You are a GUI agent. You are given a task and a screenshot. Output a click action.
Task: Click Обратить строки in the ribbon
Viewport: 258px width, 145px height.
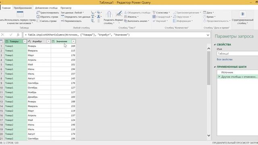pyautogui.click(x=48, y=17)
